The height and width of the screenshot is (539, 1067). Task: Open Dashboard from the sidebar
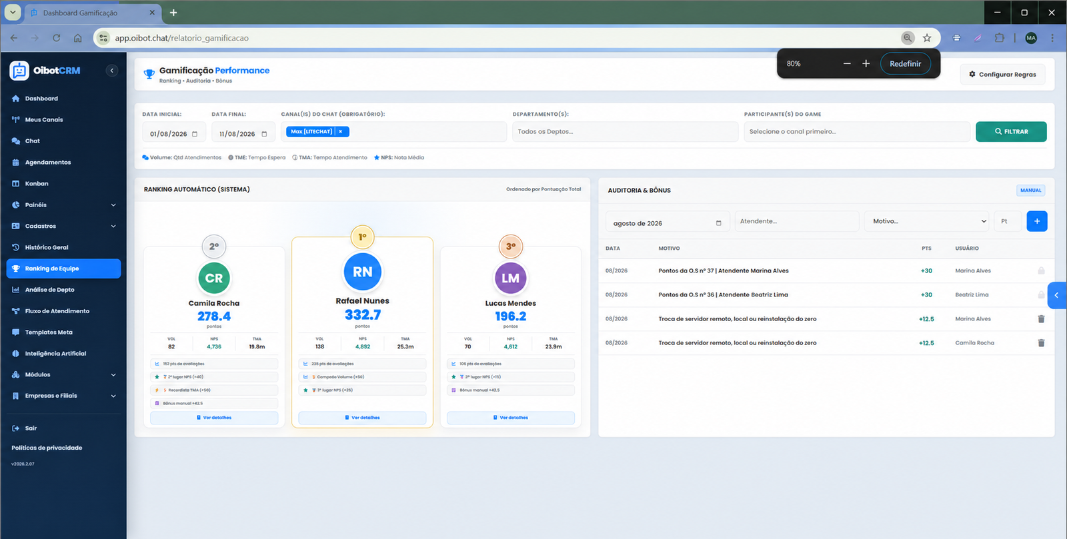pos(41,99)
